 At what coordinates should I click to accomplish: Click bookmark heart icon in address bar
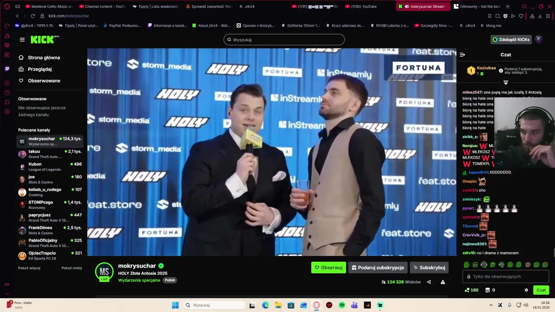[521, 16]
